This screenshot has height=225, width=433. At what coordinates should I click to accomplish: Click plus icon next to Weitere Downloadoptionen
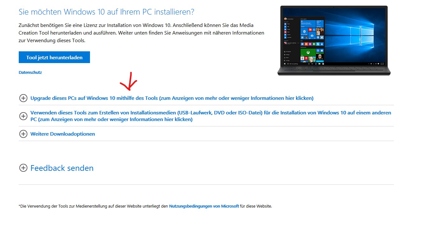23,134
